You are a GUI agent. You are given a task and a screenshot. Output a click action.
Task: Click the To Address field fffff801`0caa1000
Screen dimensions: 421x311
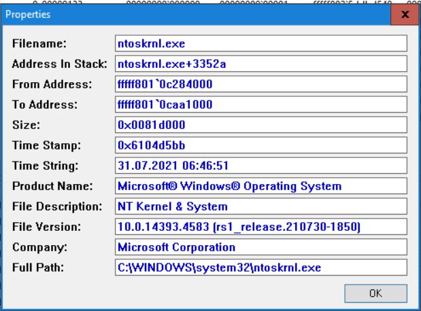click(x=261, y=105)
